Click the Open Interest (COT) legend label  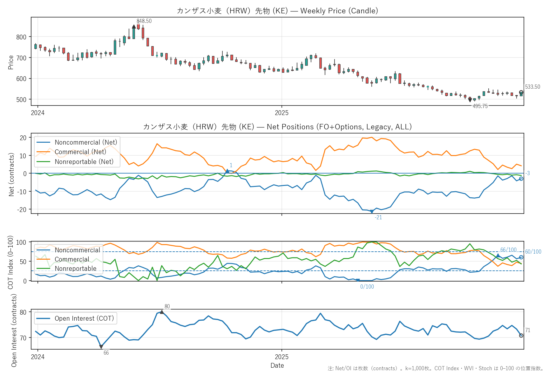tap(84, 318)
